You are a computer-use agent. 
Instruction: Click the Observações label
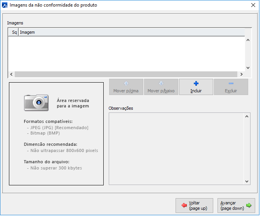click(121, 109)
